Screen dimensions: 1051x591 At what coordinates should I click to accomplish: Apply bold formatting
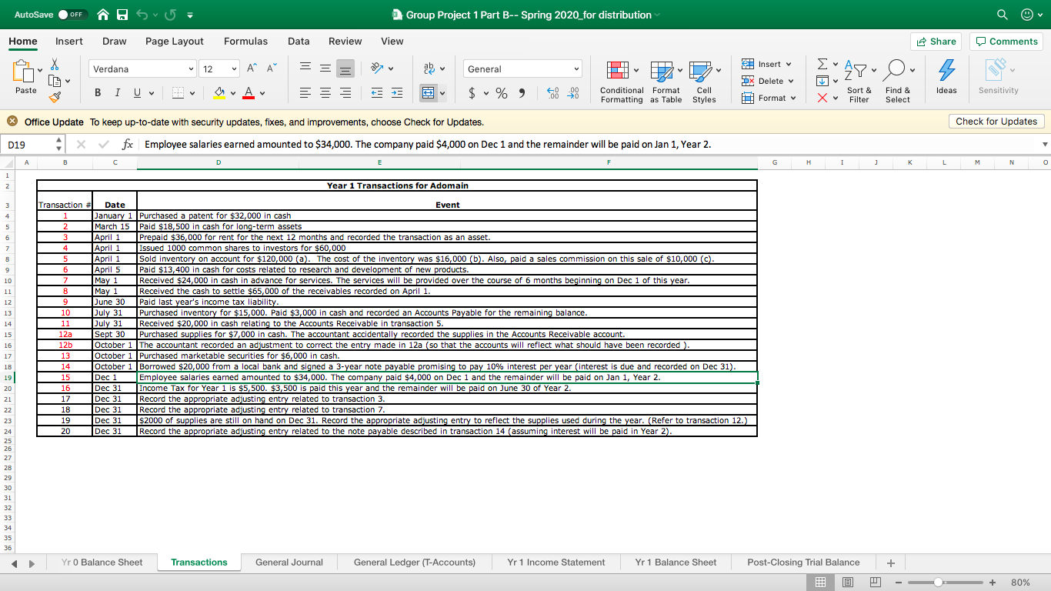[97, 92]
